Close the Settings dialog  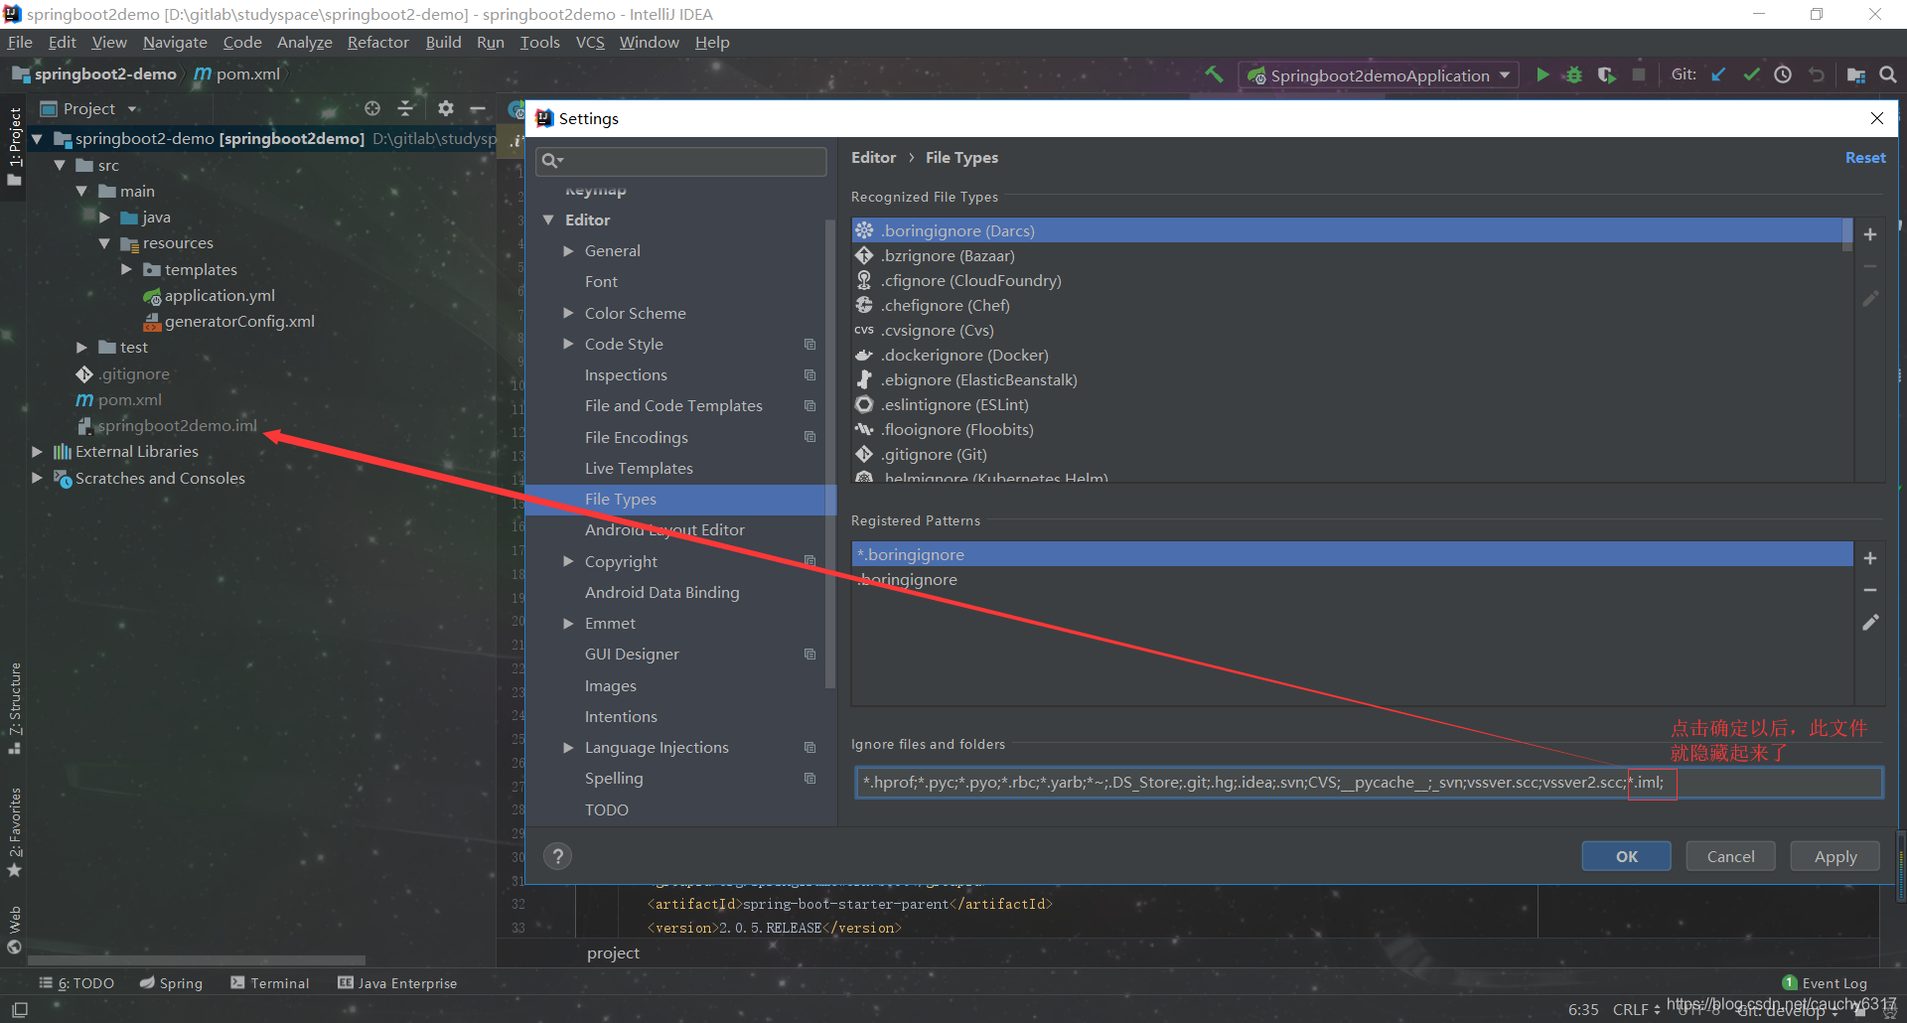coord(1877,118)
